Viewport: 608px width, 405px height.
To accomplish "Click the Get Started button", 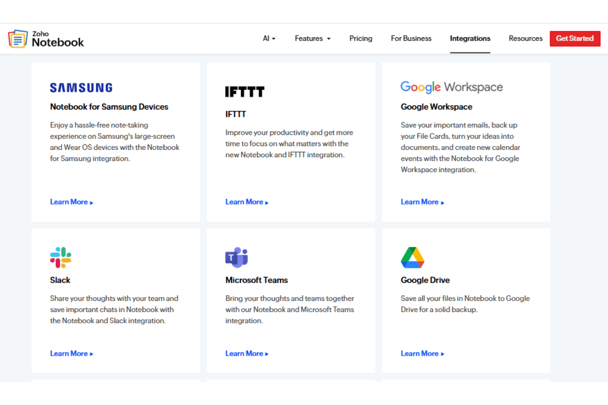I will tap(575, 39).
